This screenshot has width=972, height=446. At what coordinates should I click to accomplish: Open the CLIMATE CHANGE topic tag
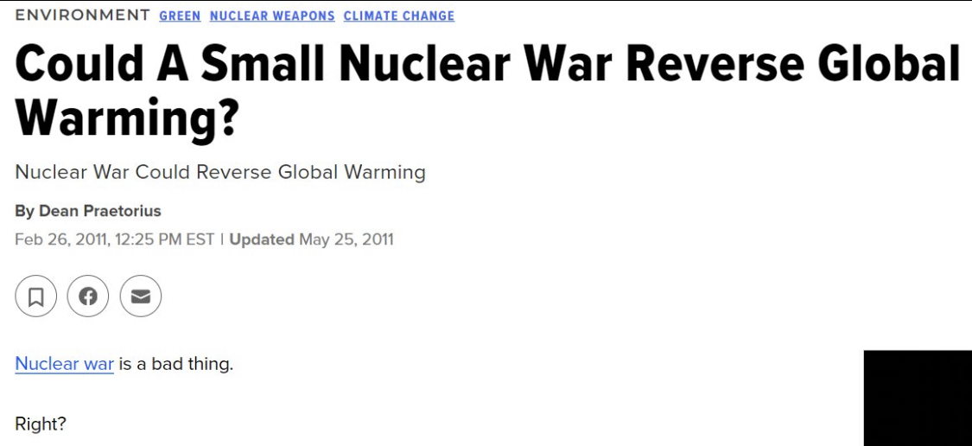tap(399, 16)
